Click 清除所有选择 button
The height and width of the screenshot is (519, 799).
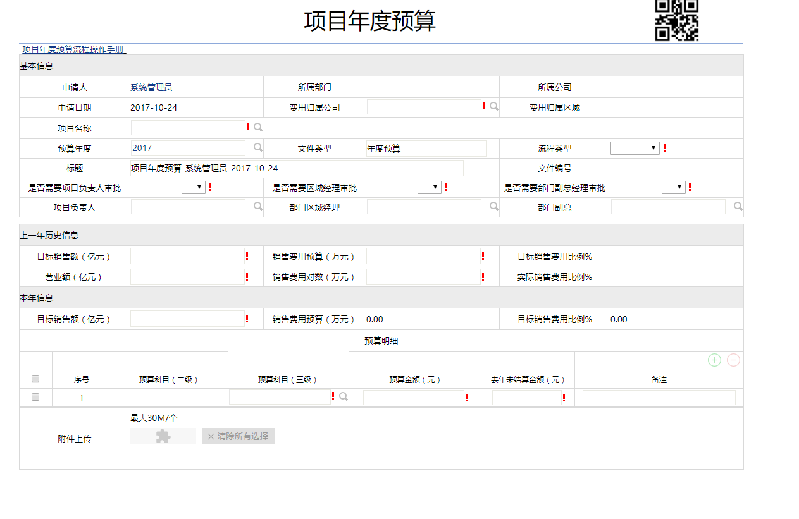point(238,436)
